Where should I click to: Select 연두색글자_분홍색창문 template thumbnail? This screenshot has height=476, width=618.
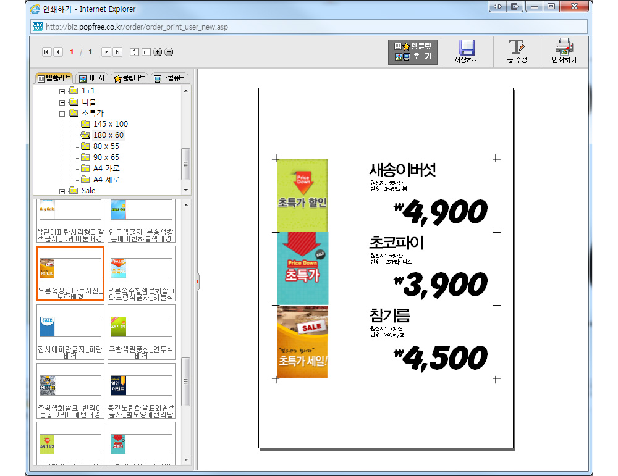pyautogui.click(x=141, y=221)
